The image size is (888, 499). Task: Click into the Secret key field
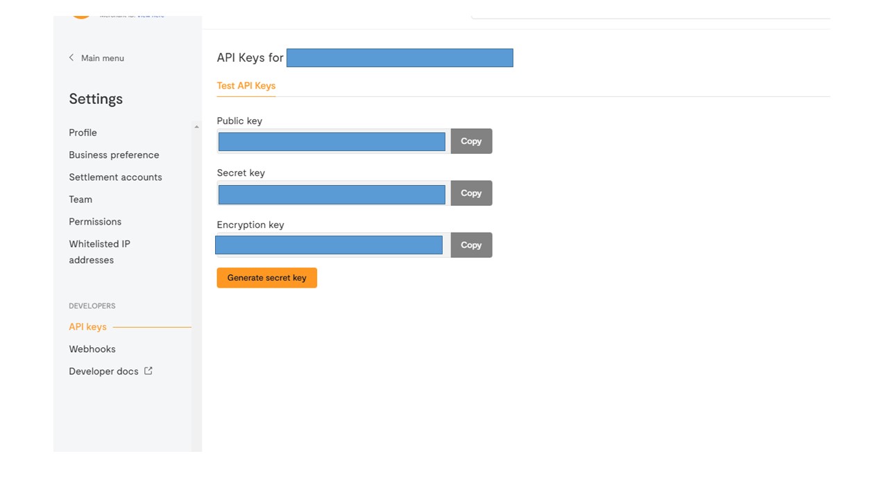(333, 193)
